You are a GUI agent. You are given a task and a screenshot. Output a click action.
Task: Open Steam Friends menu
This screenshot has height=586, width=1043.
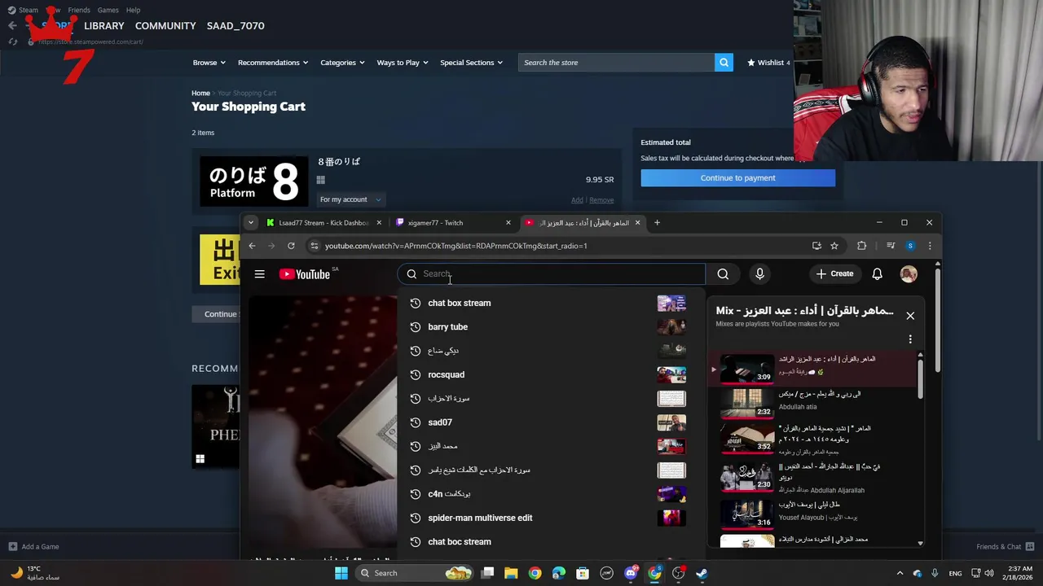click(x=79, y=10)
